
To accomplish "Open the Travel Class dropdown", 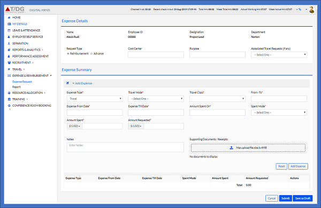I will [217, 99].
